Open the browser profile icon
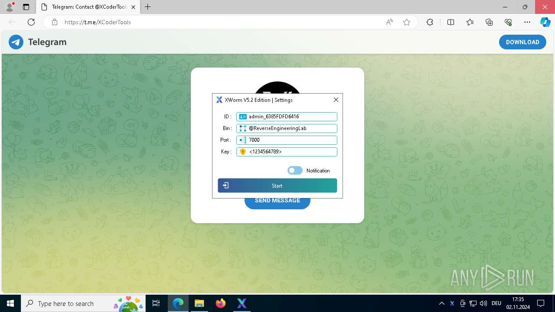The image size is (555, 312). [x=10, y=7]
